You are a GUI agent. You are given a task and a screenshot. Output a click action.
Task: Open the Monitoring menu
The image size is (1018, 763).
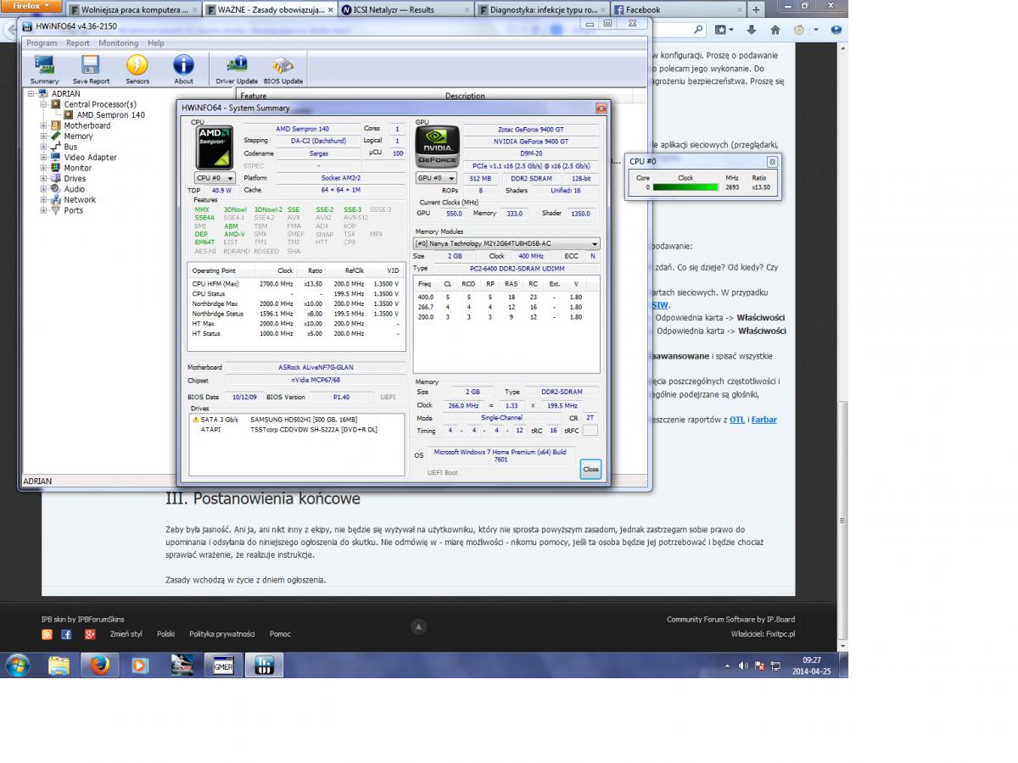tap(119, 42)
